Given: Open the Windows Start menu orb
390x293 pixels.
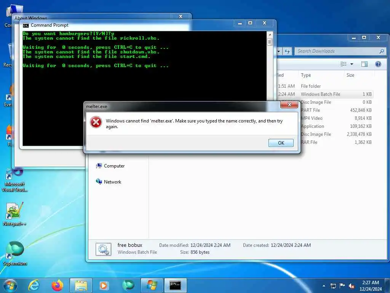Looking at the screenshot, I should 10,285.
